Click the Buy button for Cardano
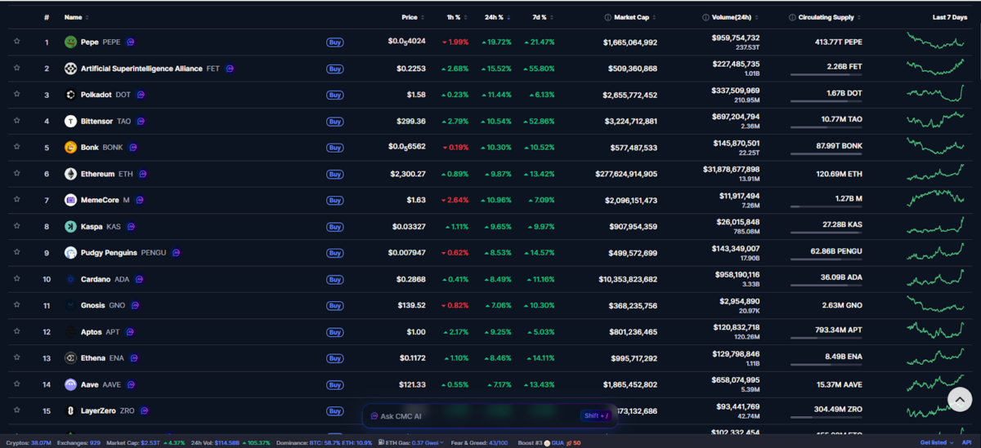 click(334, 279)
